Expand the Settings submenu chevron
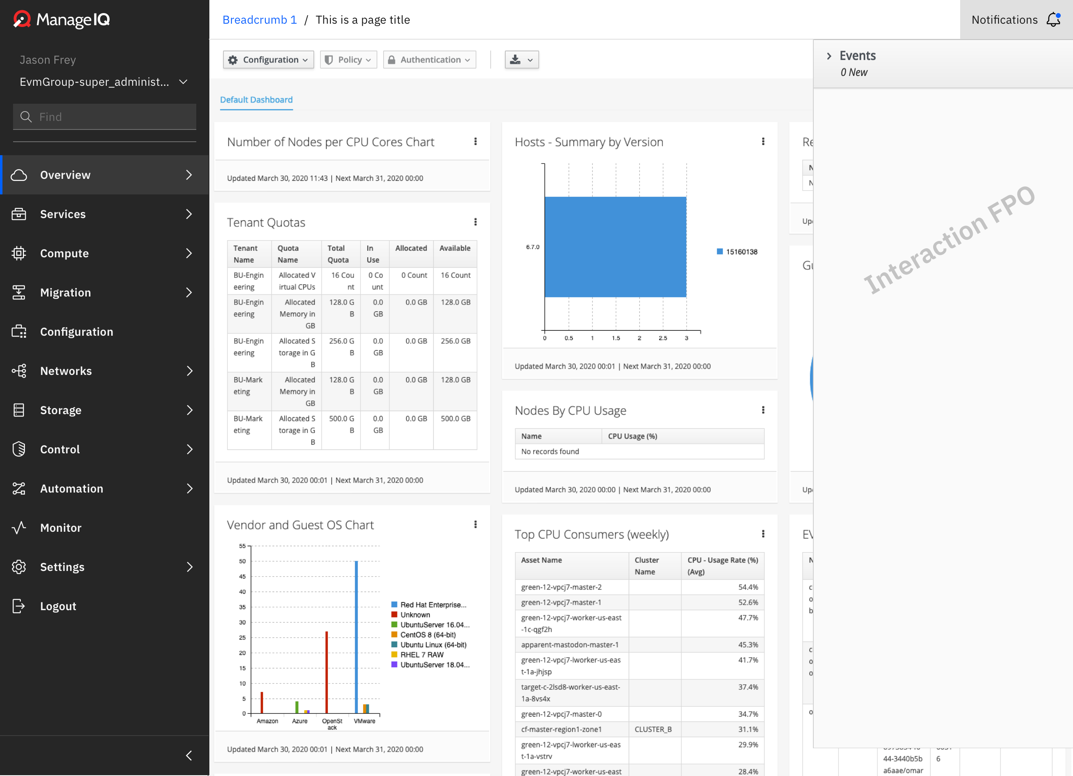The image size is (1073, 776). point(189,567)
